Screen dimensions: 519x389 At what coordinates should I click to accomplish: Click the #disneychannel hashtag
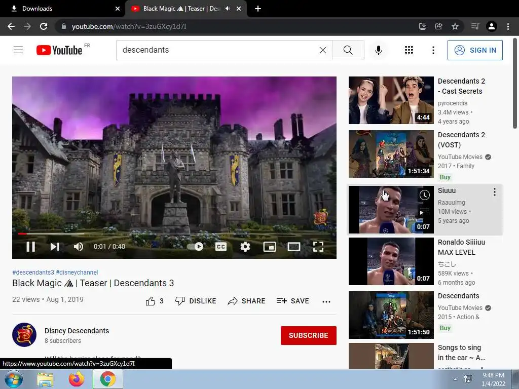point(77,272)
